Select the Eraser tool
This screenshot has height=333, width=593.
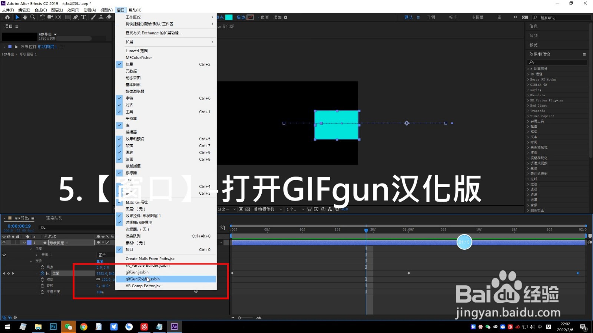click(109, 17)
